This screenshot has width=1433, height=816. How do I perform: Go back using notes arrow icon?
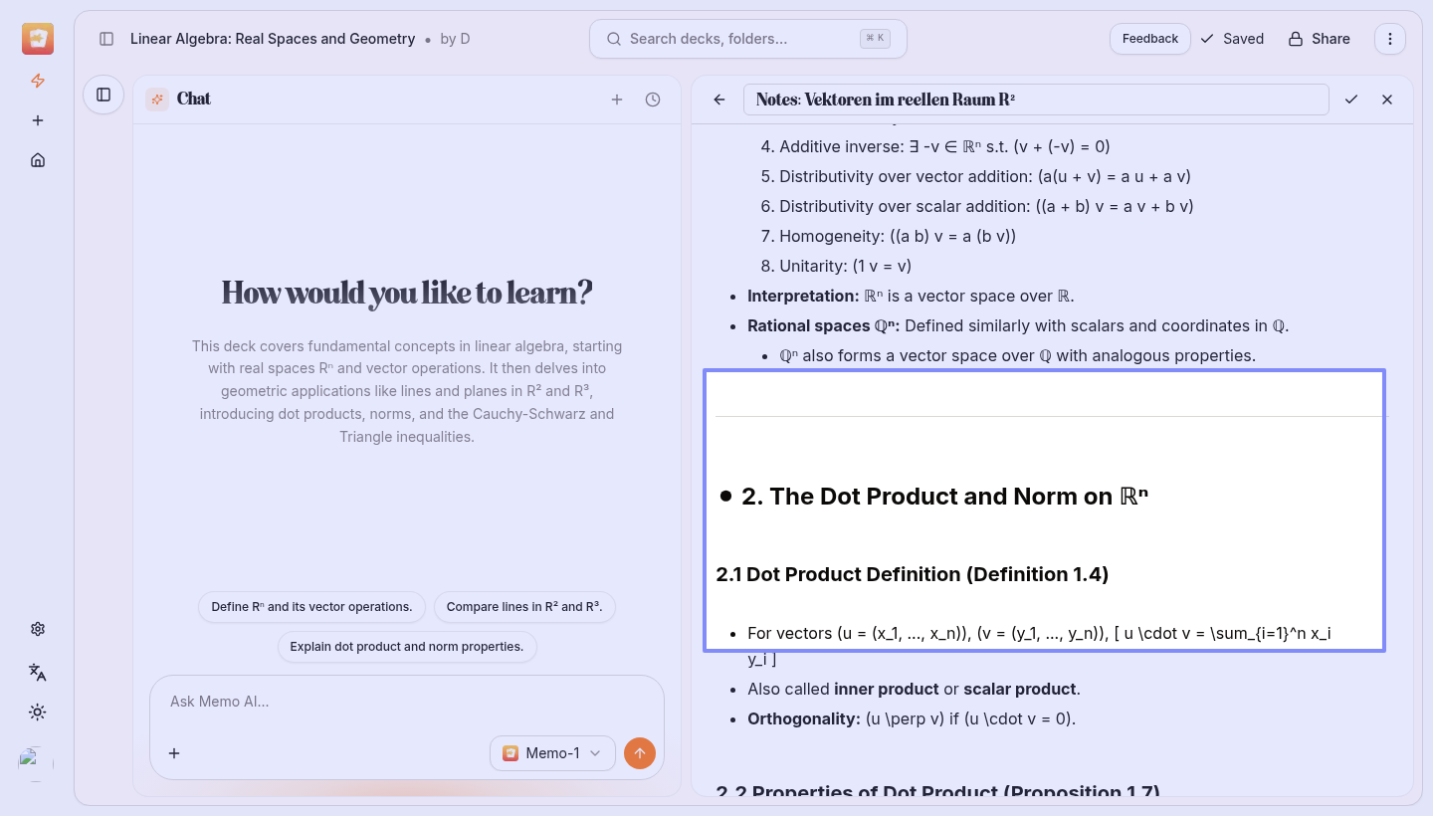pyautogui.click(x=719, y=100)
